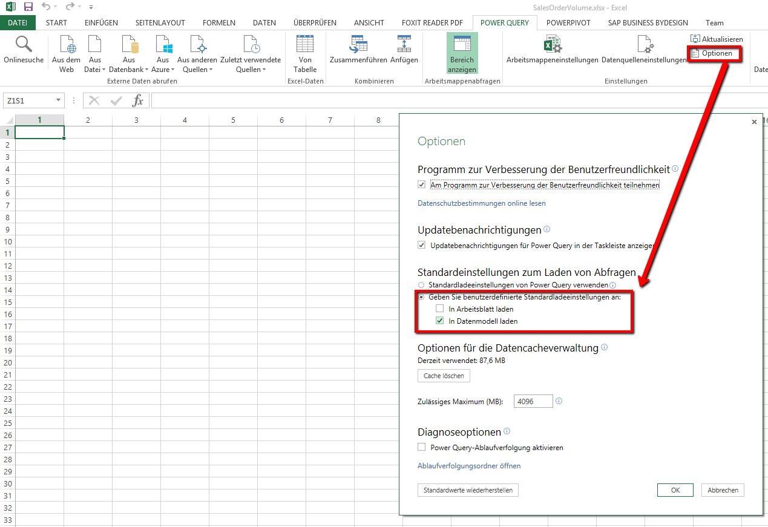
Task: Enable the In Arbeitsblatt laden checkbox
Action: click(x=440, y=309)
